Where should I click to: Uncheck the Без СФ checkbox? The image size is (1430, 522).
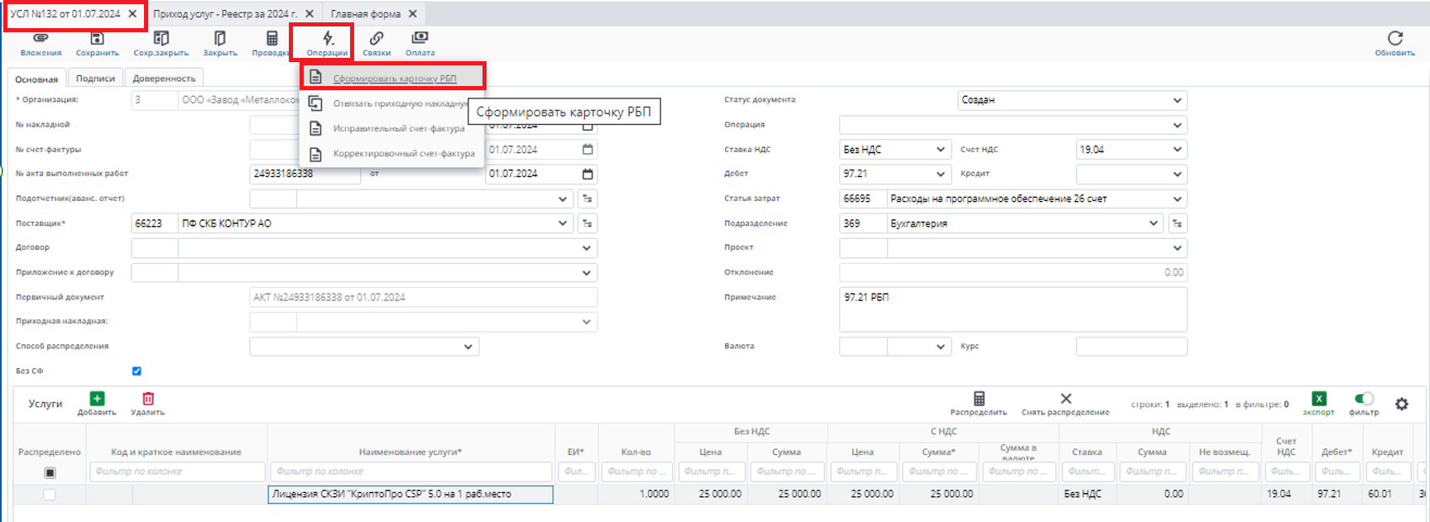137,371
